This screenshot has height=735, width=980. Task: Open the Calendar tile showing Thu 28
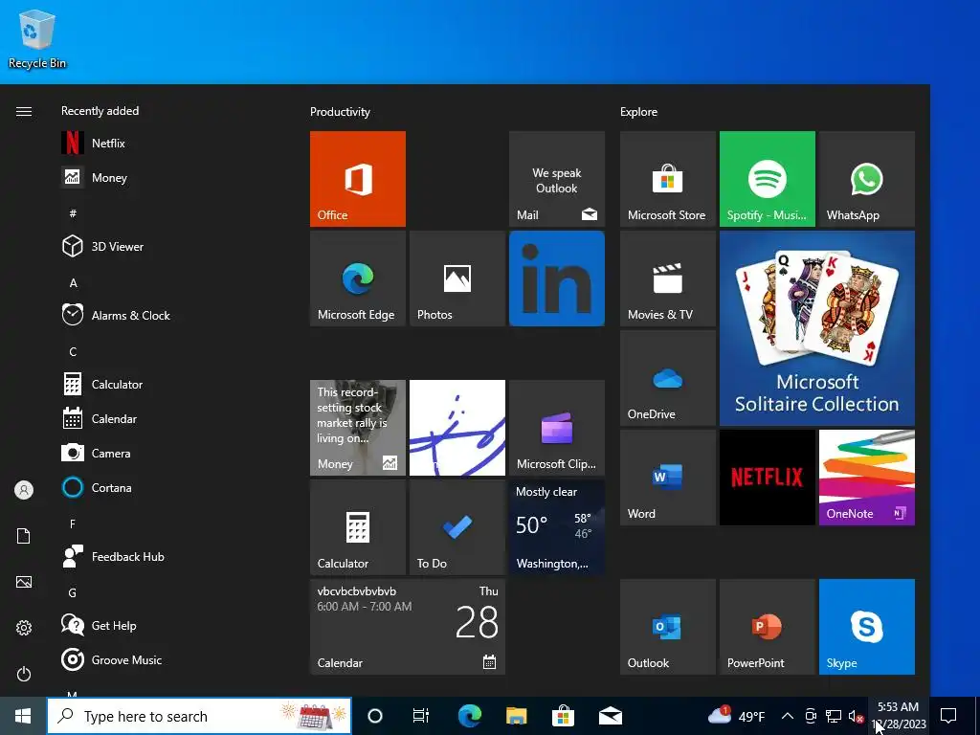408,626
